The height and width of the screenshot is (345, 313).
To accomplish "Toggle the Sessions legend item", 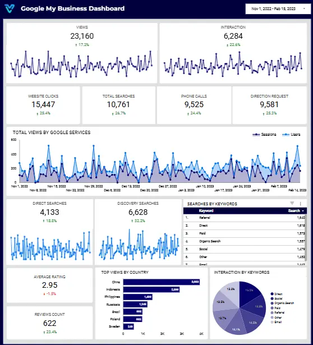I will pyautogui.click(x=264, y=135).
